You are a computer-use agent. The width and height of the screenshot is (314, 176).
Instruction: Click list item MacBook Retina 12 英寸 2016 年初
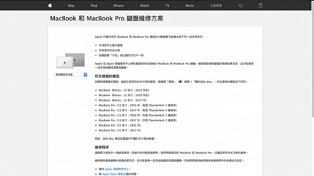(124, 95)
